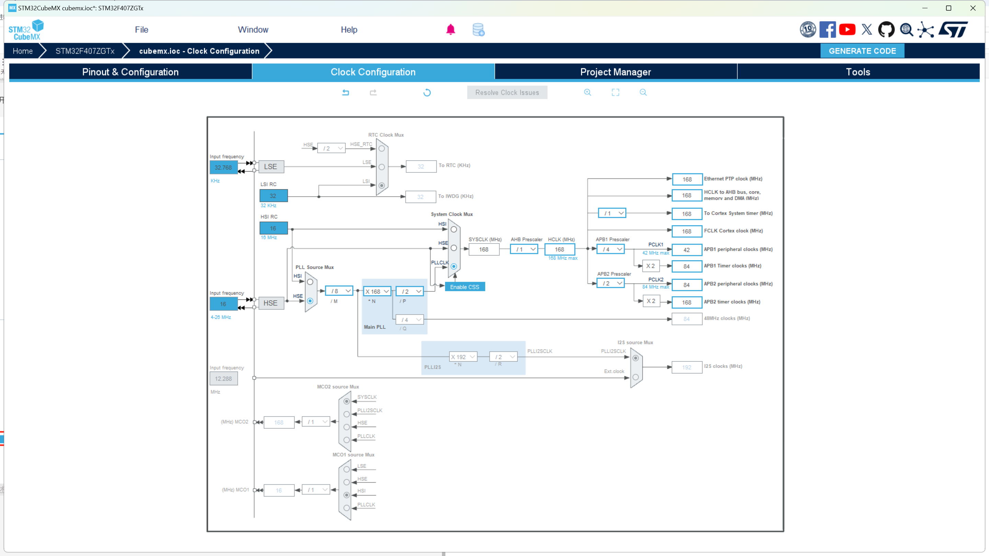989x556 pixels.
Task: Select the Clock Configuration tab
Action: [373, 72]
